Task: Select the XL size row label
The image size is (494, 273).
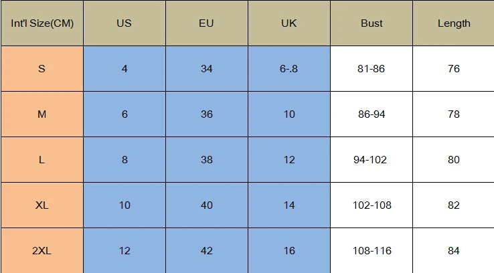Action: pyautogui.click(x=42, y=205)
